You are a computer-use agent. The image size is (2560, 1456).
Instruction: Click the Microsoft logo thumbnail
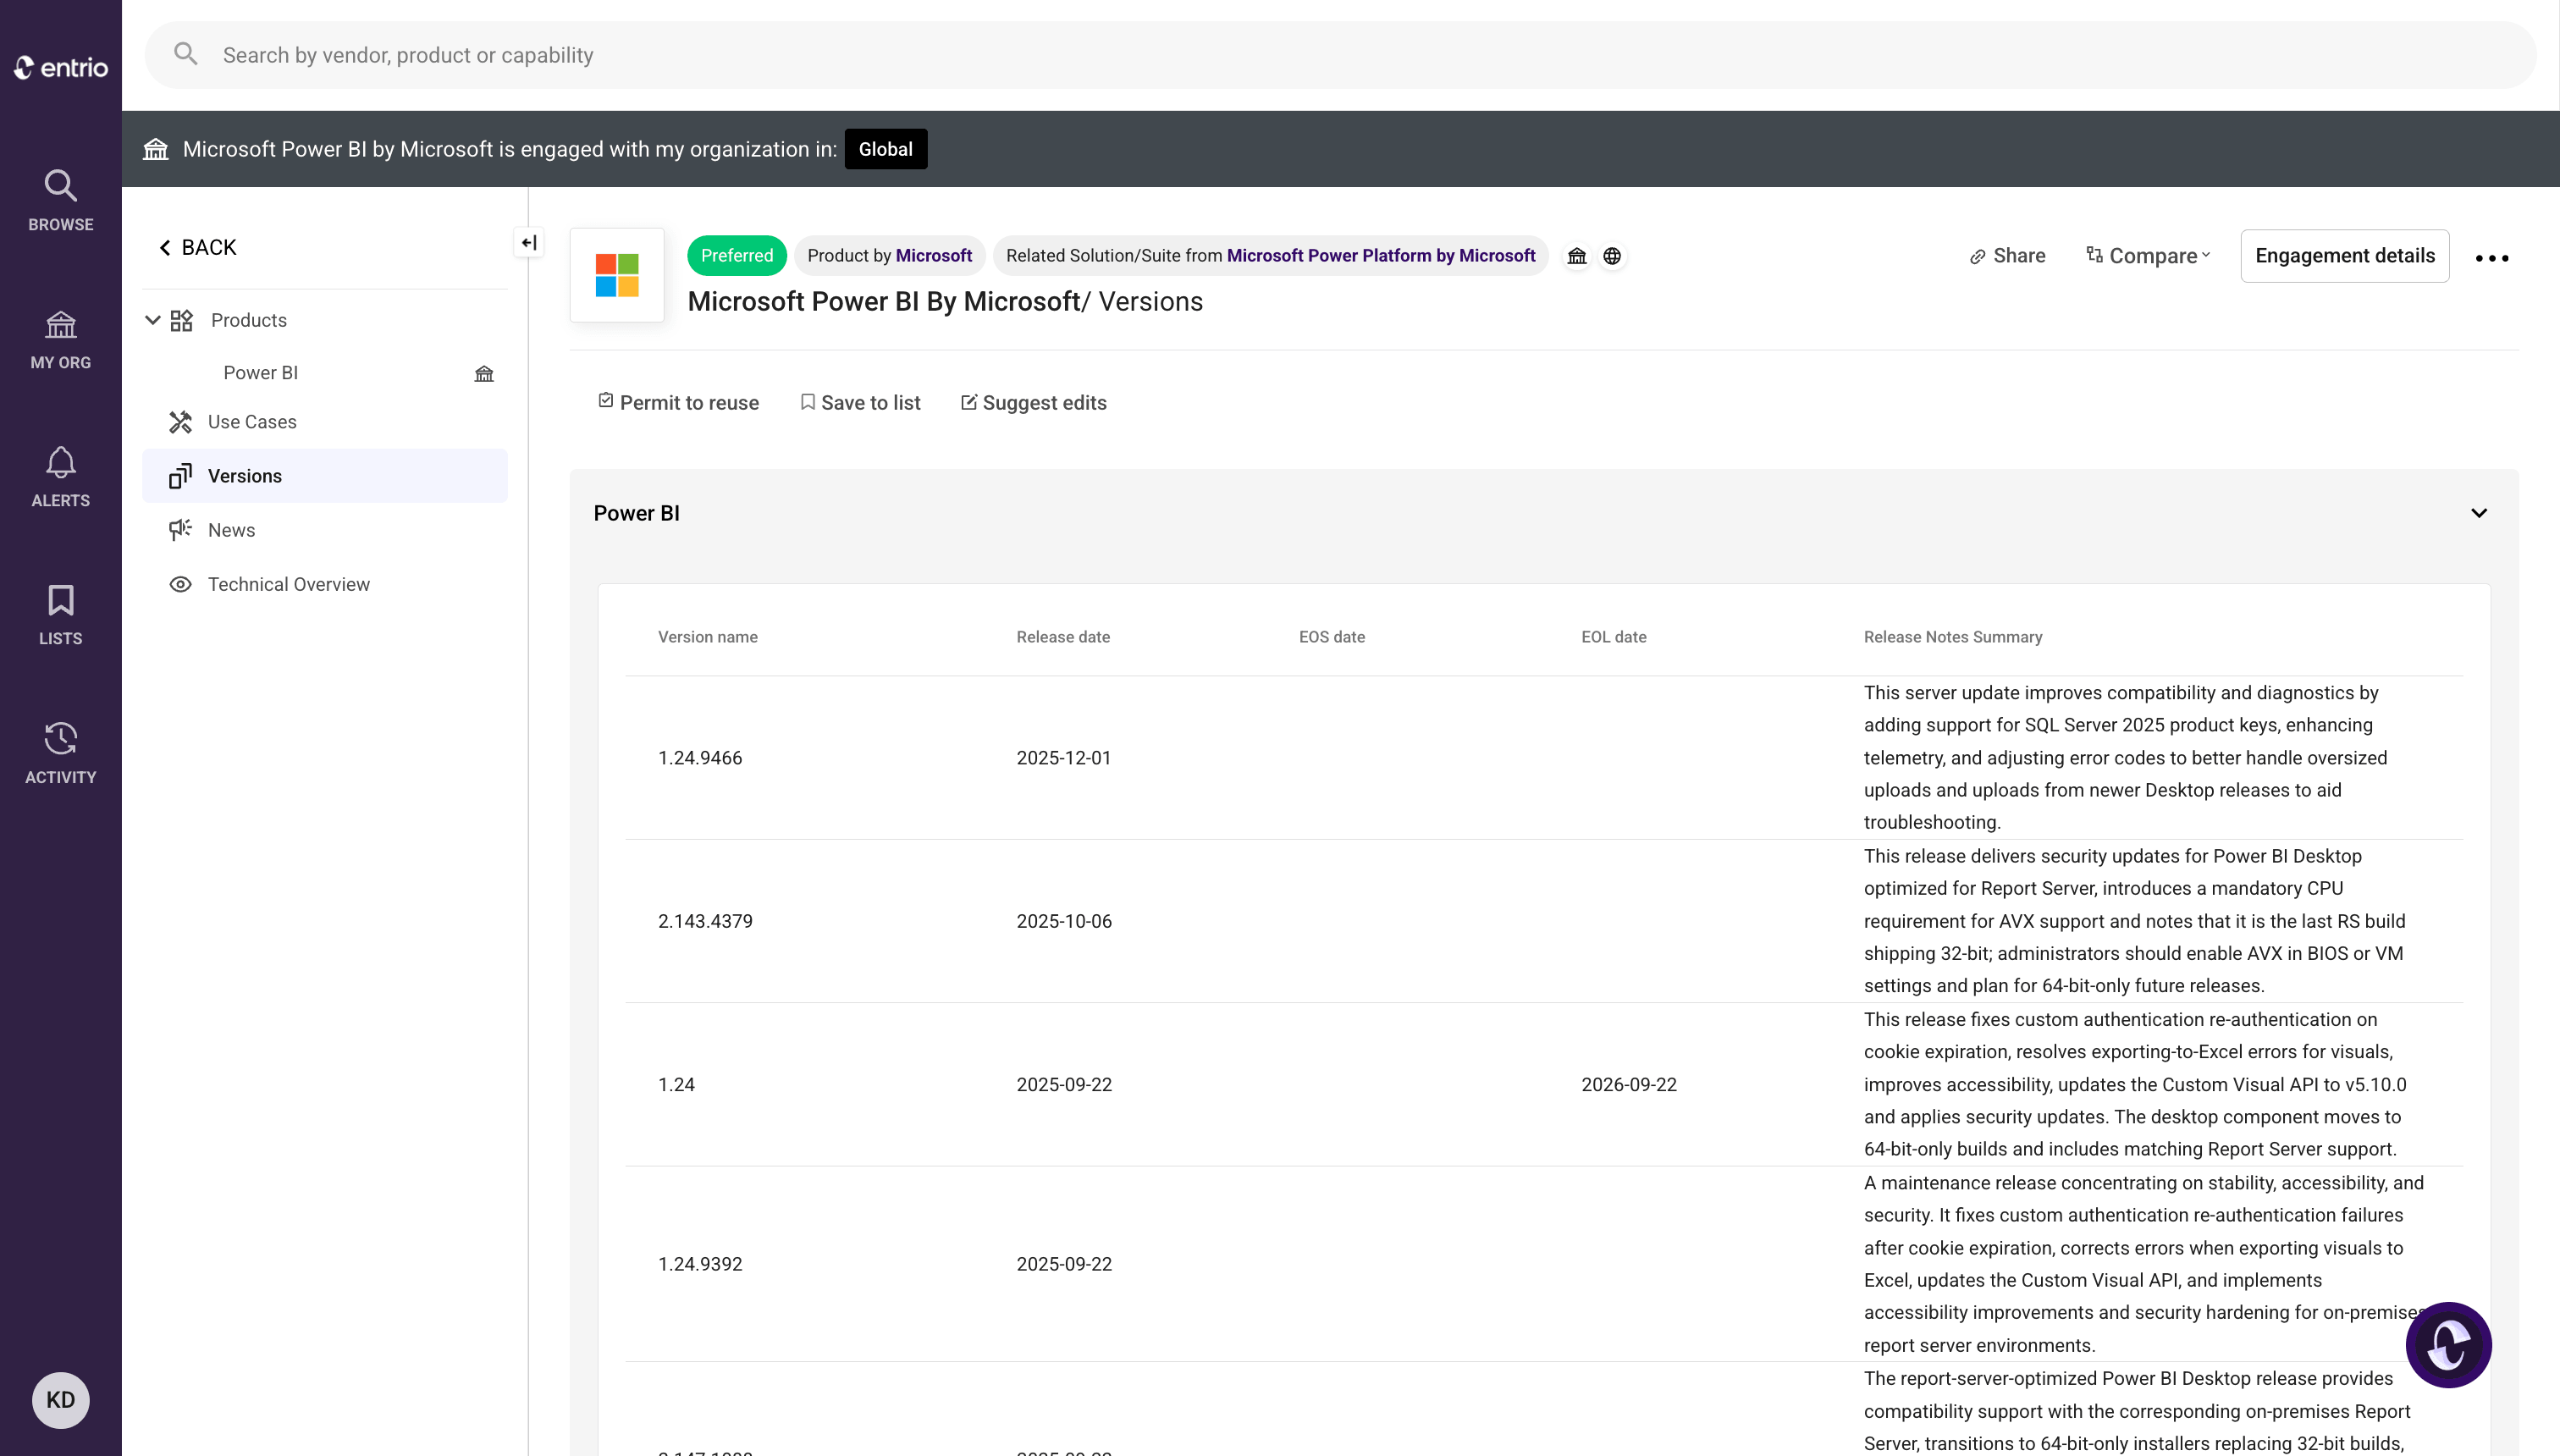[x=617, y=275]
